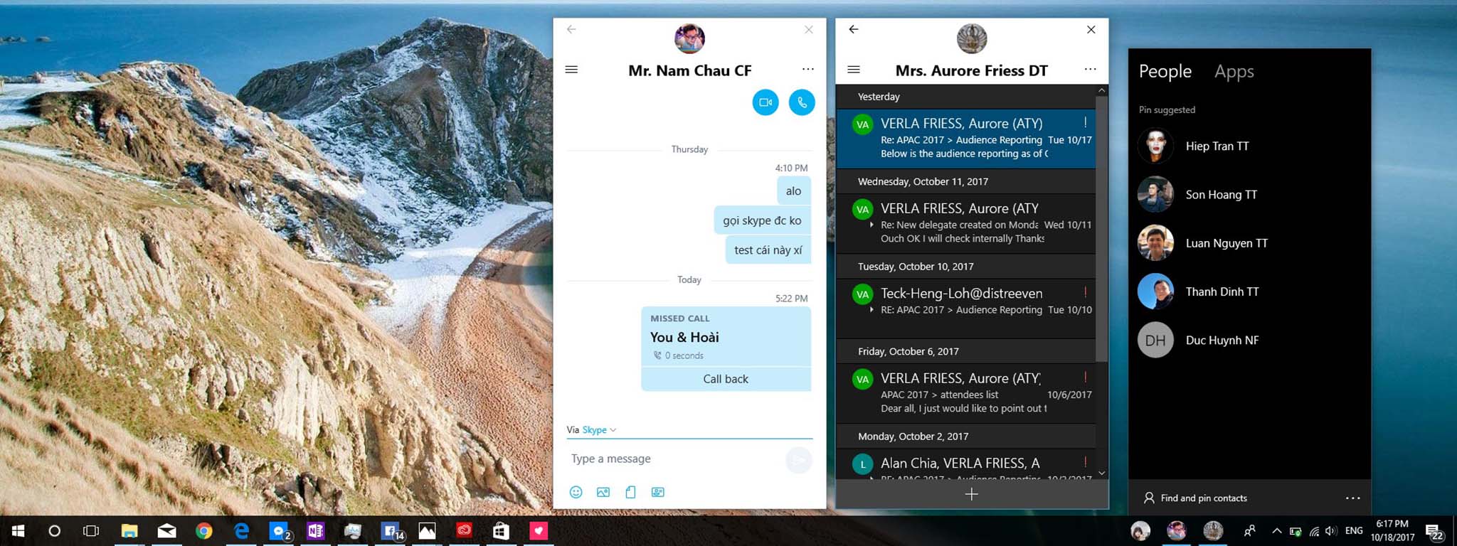The image size is (1457, 546).
Task: Pin suggested contact Son Hoang TT
Action: 1249,194
